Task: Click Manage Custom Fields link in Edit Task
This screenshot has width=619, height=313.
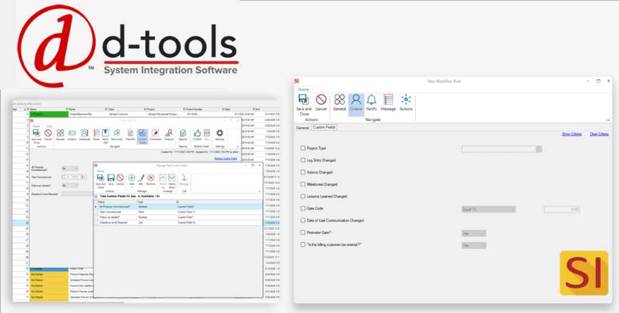Action: [226, 158]
